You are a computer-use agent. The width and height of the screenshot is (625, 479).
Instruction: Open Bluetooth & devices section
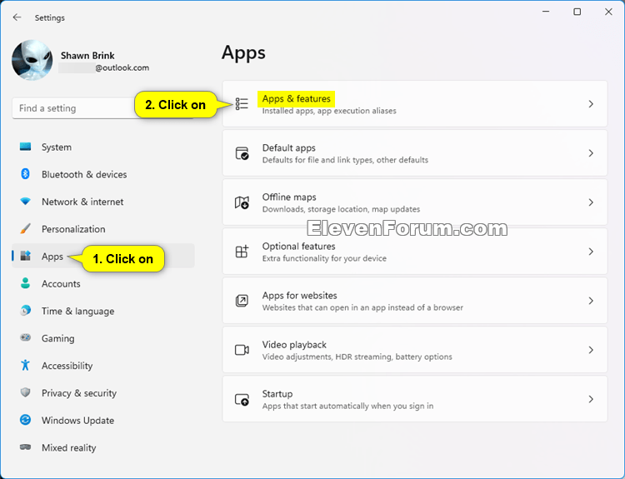tap(103, 174)
